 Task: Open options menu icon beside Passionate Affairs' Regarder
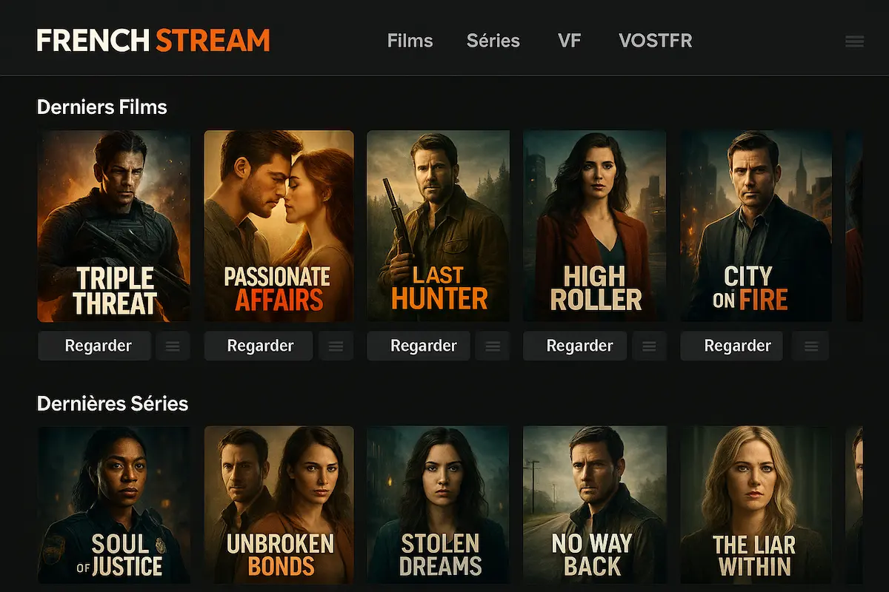(x=336, y=346)
